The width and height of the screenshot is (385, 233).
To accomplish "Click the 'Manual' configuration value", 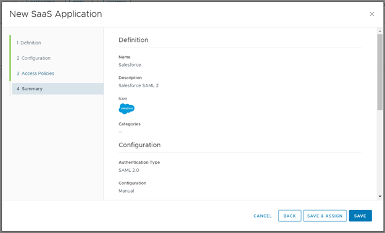I will coord(126,191).
